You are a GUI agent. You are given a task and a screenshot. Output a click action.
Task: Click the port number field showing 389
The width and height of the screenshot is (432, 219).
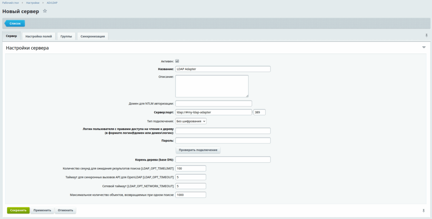pyautogui.click(x=259, y=112)
